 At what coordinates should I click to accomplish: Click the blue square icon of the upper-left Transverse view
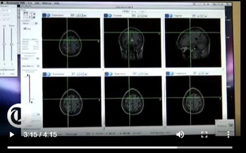point(44,15)
